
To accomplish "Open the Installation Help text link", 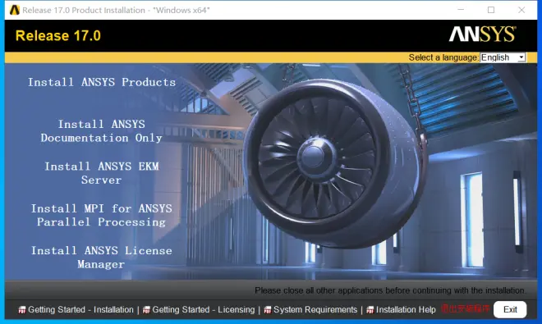I will [406, 310].
